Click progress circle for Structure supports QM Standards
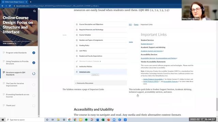This screenshot has height=122, width=218. point(34,74)
